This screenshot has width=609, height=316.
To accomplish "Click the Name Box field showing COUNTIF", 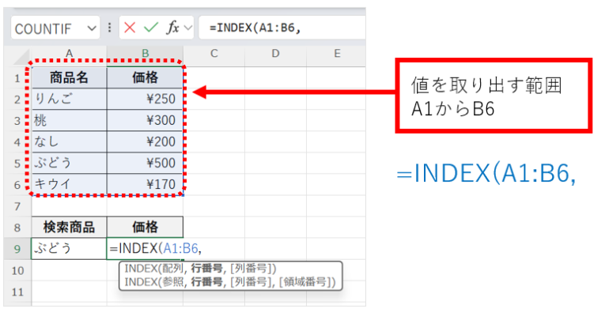I will tap(55, 28).
